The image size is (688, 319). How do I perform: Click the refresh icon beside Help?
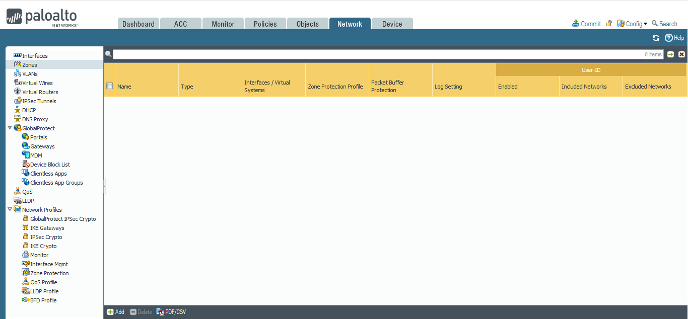pyautogui.click(x=656, y=38)
